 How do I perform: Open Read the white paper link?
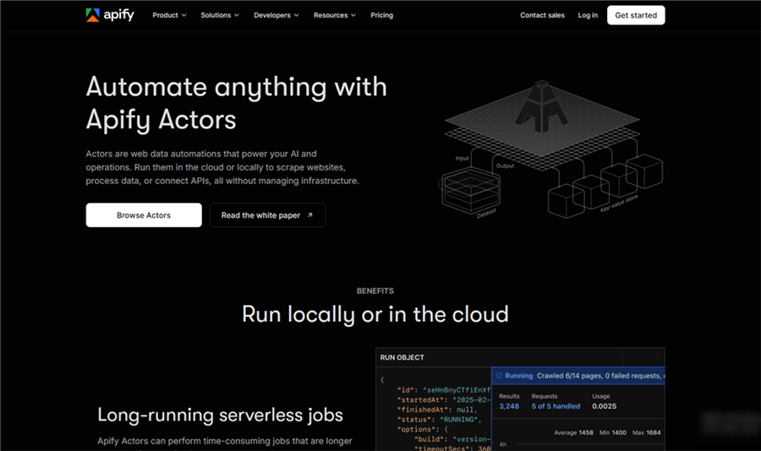267,215
